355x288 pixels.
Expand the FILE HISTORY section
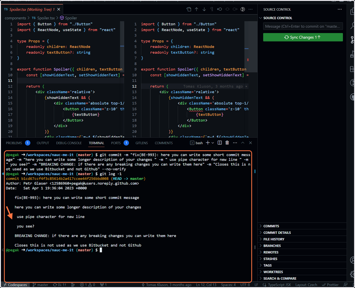302,239
